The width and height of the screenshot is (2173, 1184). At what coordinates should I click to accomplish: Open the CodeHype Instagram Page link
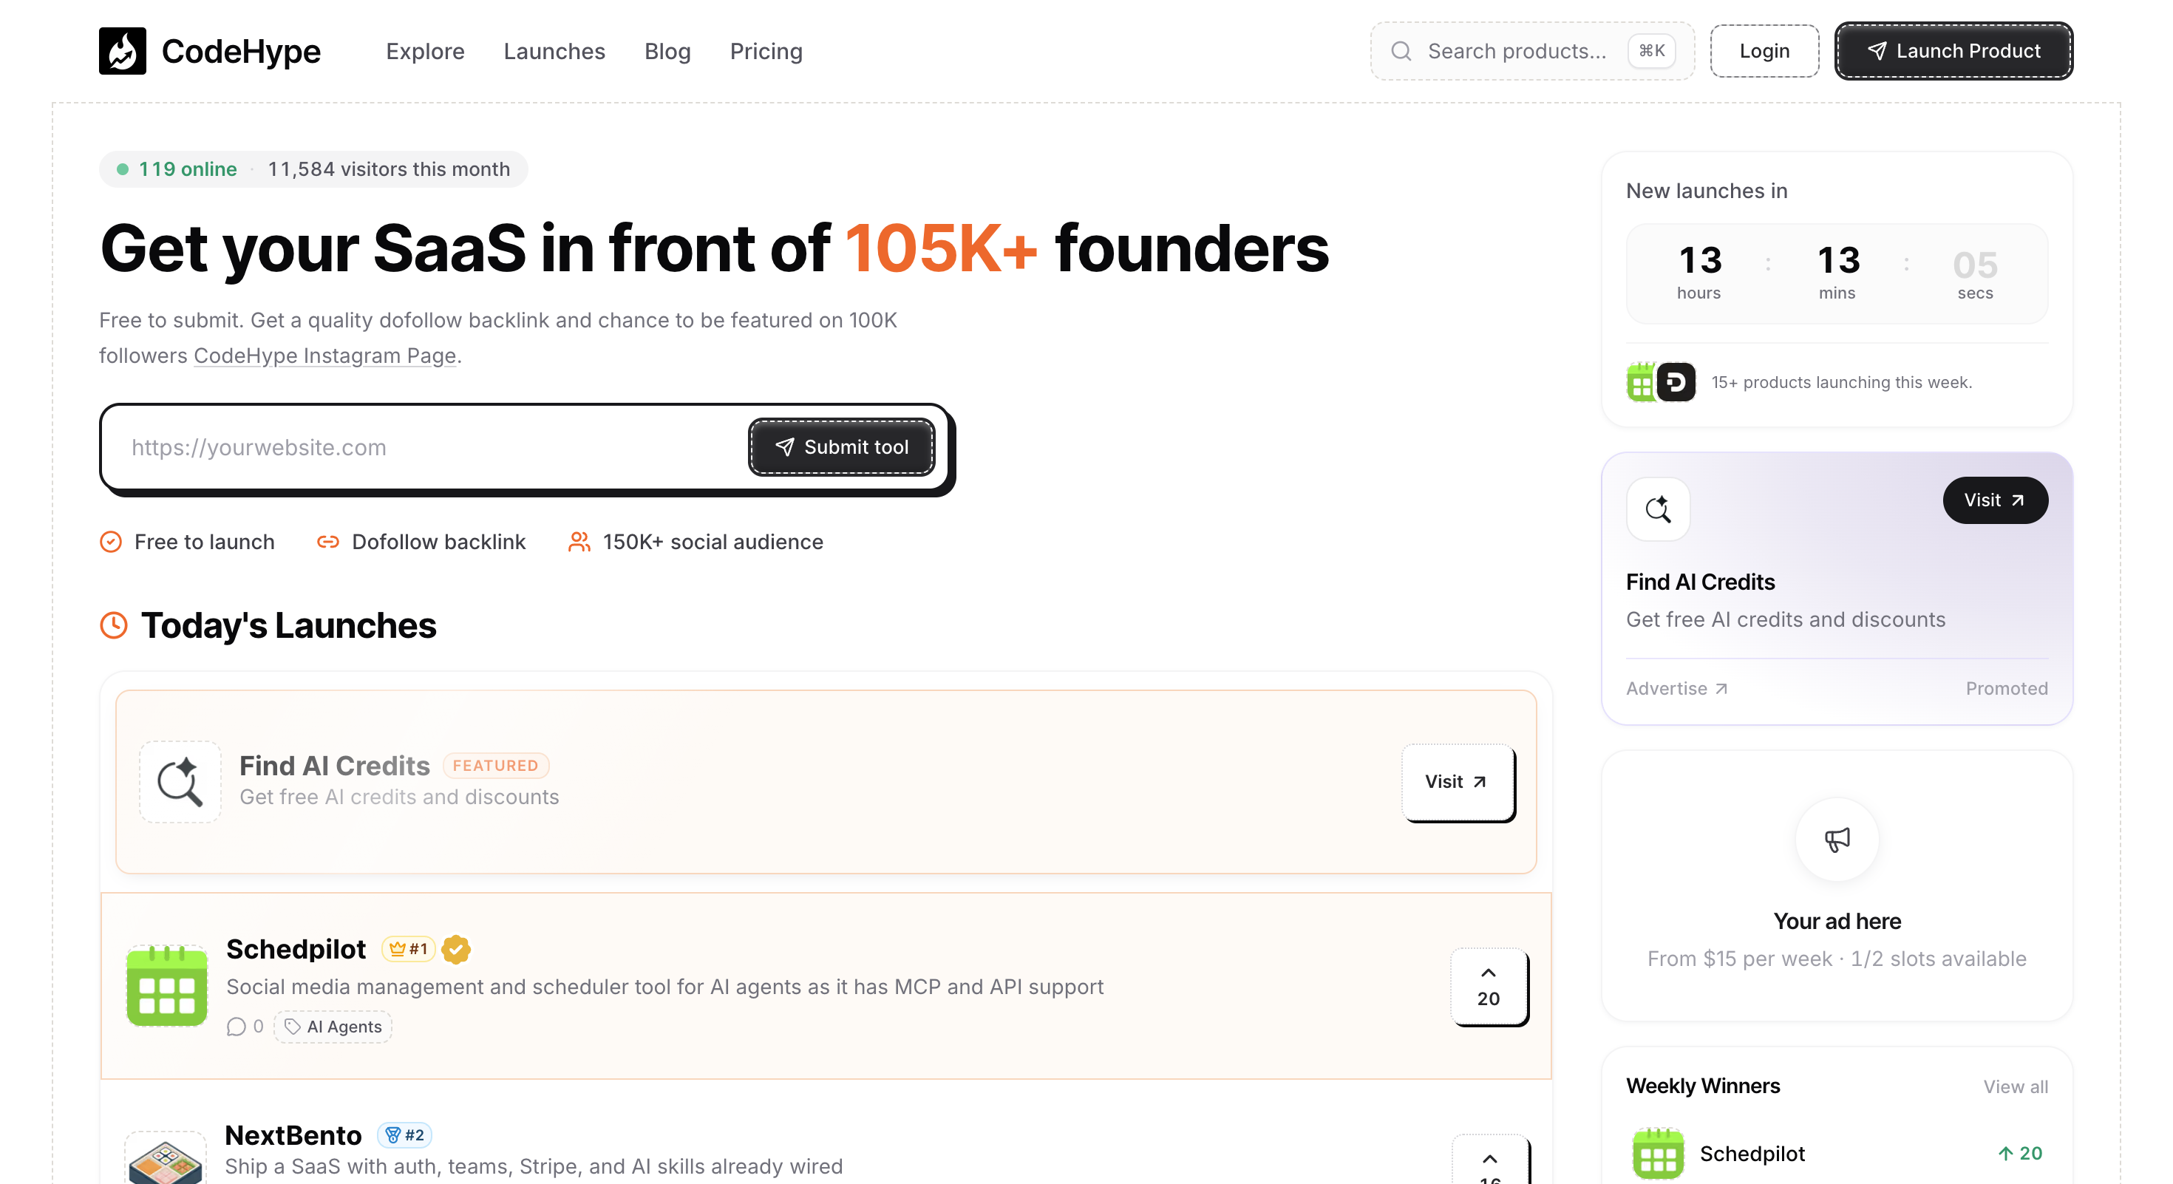coord(324,356)
